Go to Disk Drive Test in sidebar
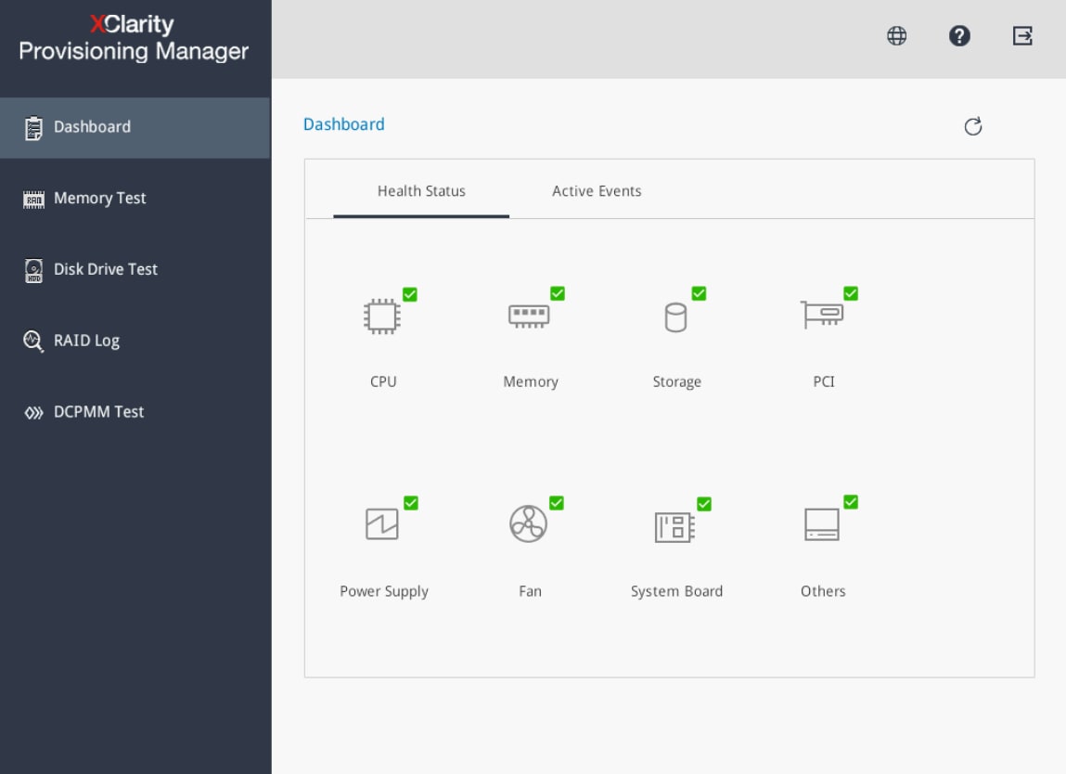This screenshot has height=774, width=1066. (105, 269)
